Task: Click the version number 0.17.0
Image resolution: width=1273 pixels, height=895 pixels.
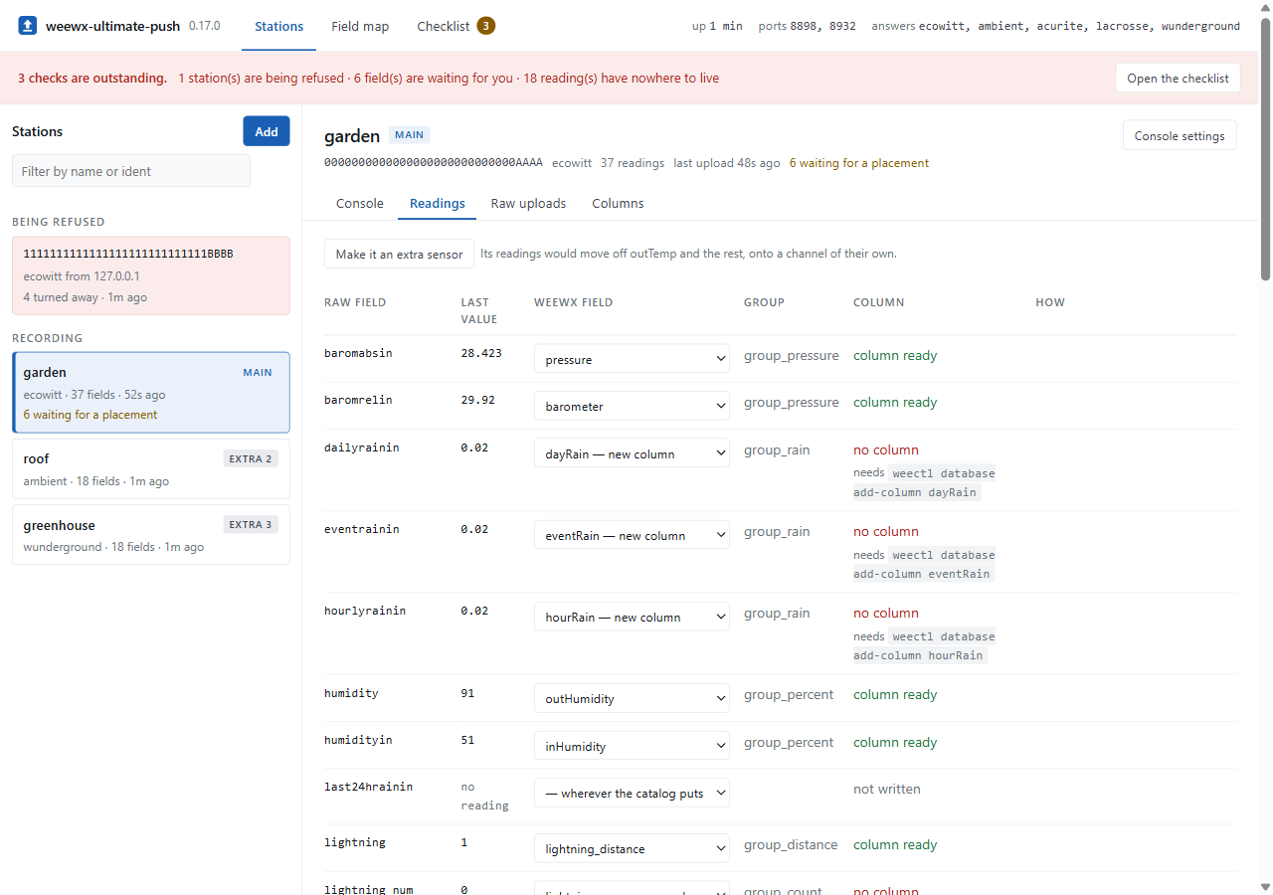Action: click(x=205, y=26)
